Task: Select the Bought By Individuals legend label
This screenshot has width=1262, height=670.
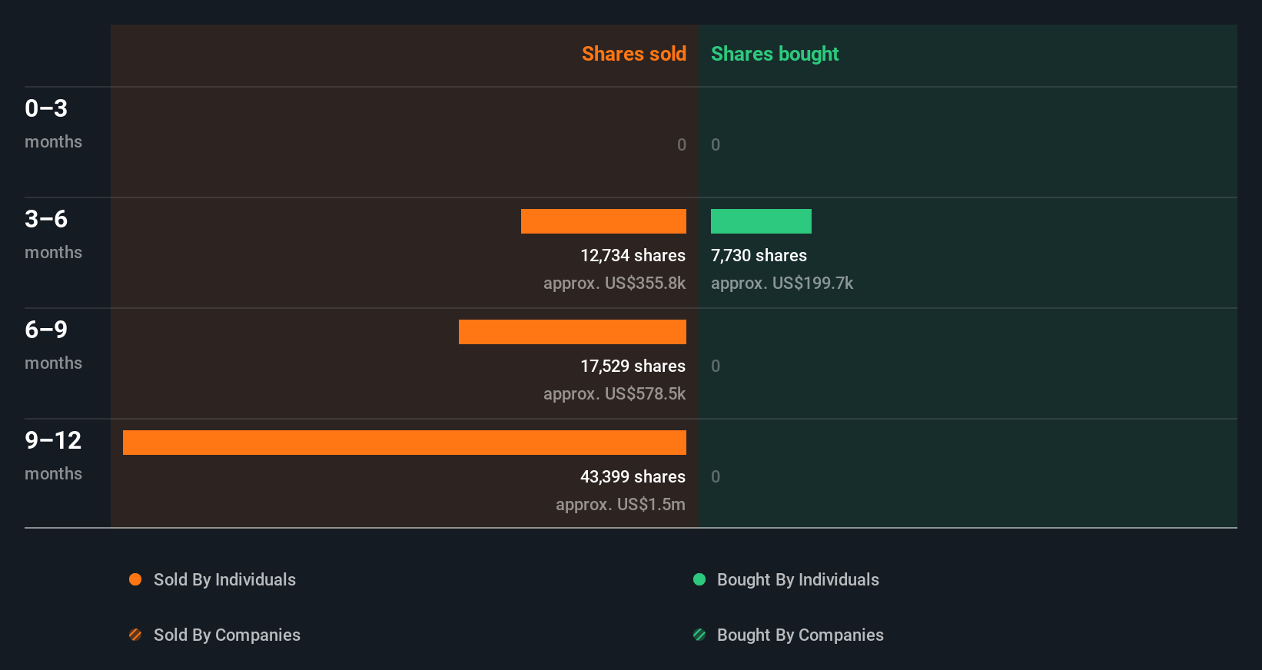Action: [798, 580]
